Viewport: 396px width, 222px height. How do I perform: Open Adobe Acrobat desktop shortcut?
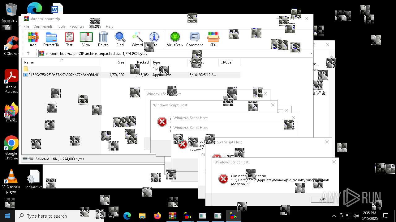11,81
